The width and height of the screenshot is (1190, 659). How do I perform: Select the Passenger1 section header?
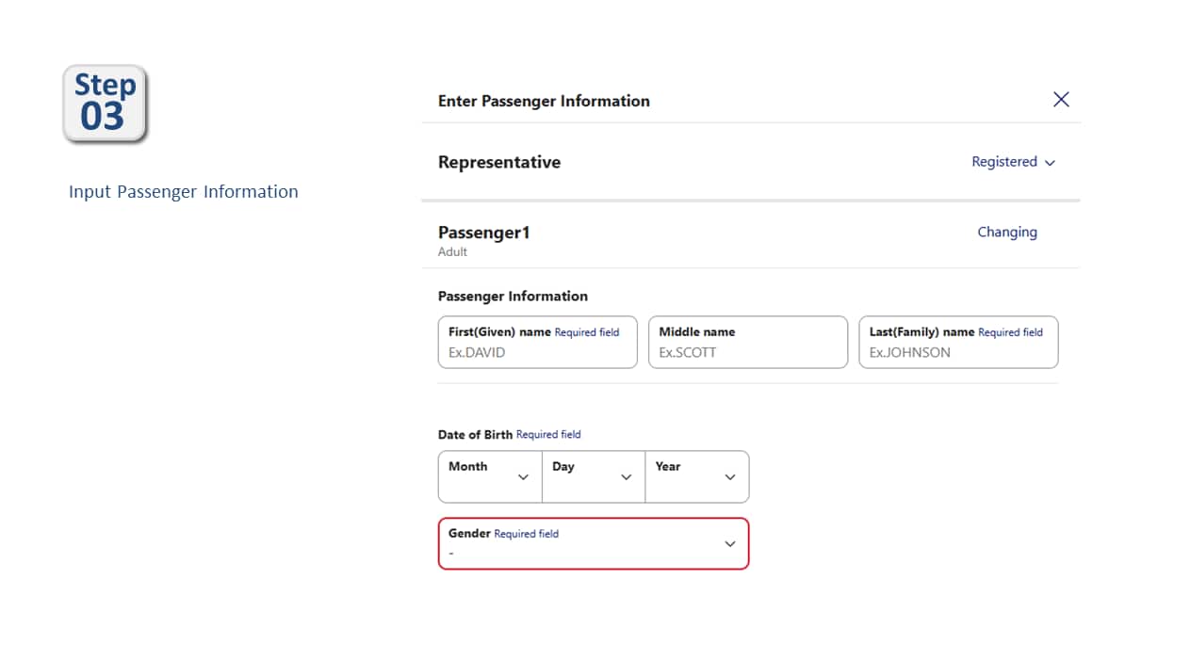coord(483,232)
